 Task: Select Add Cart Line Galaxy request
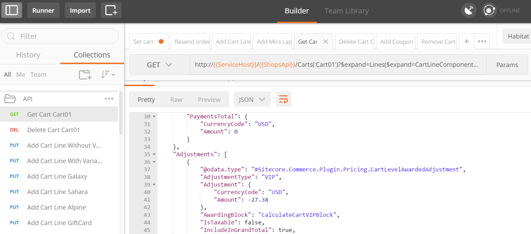pos(59,176)
